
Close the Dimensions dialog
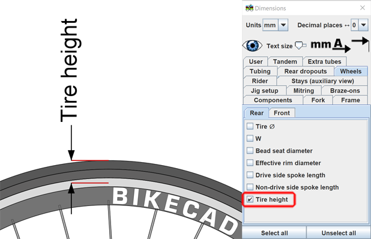[363, 8]
